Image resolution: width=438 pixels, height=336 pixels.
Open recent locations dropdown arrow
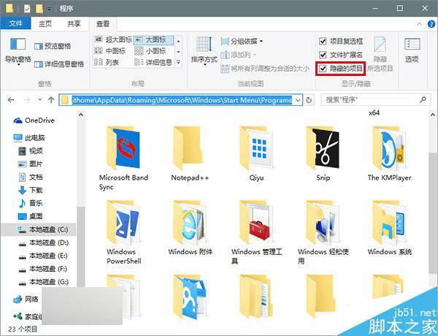40,100
